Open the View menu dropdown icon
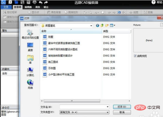 [x=112, y=25]
